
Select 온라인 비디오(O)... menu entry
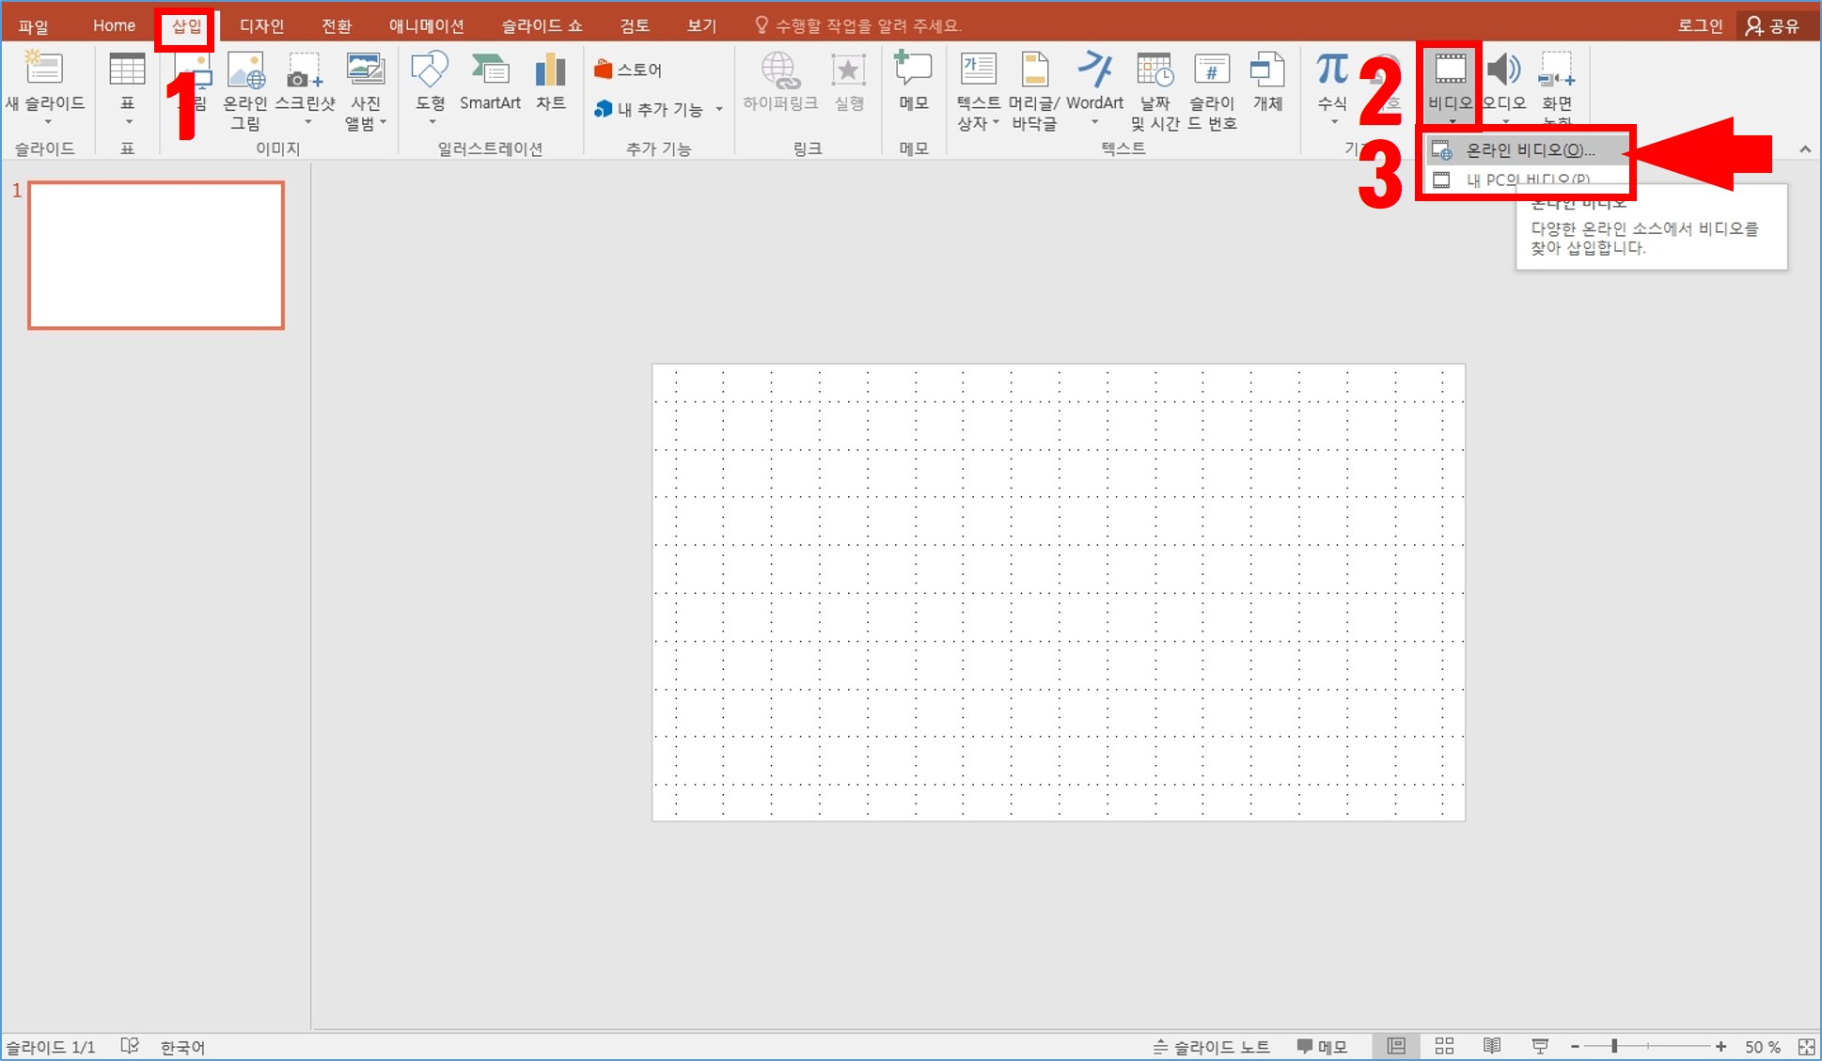coord(1530,150)
